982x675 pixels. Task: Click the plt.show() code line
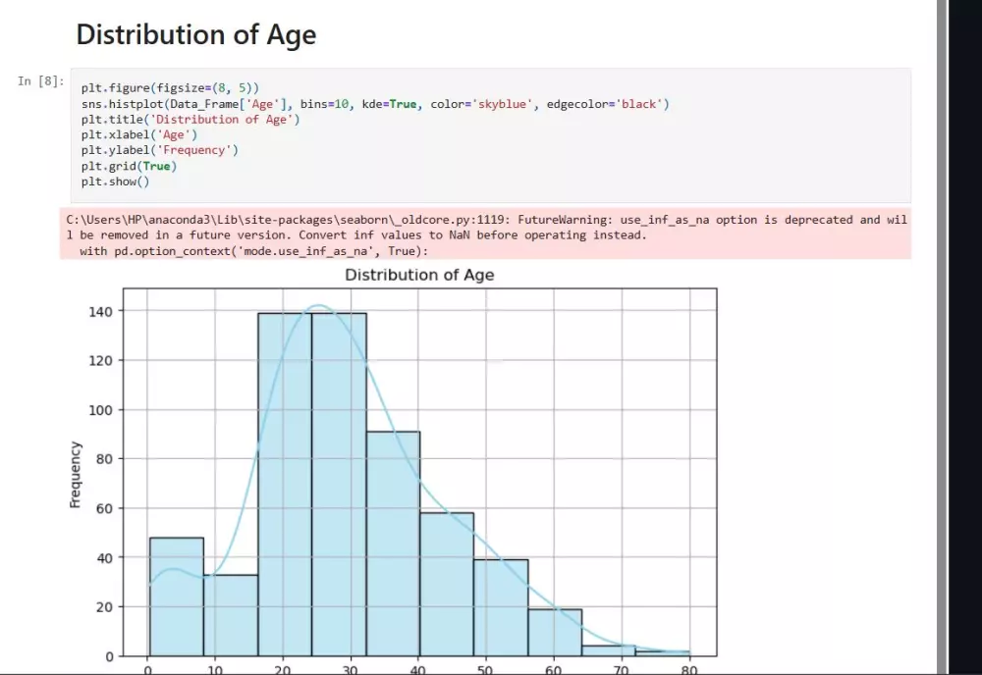click(115, 182)
